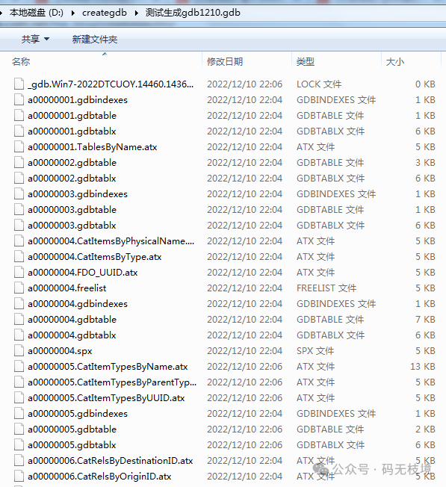Select file name a00000006.CatRelsByOriginID.atx
The height and width of the screenshot is (487, 446).
[x=99, y=476]
